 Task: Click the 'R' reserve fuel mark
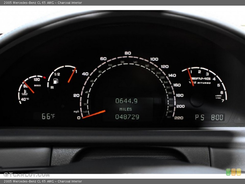[52, 87]
